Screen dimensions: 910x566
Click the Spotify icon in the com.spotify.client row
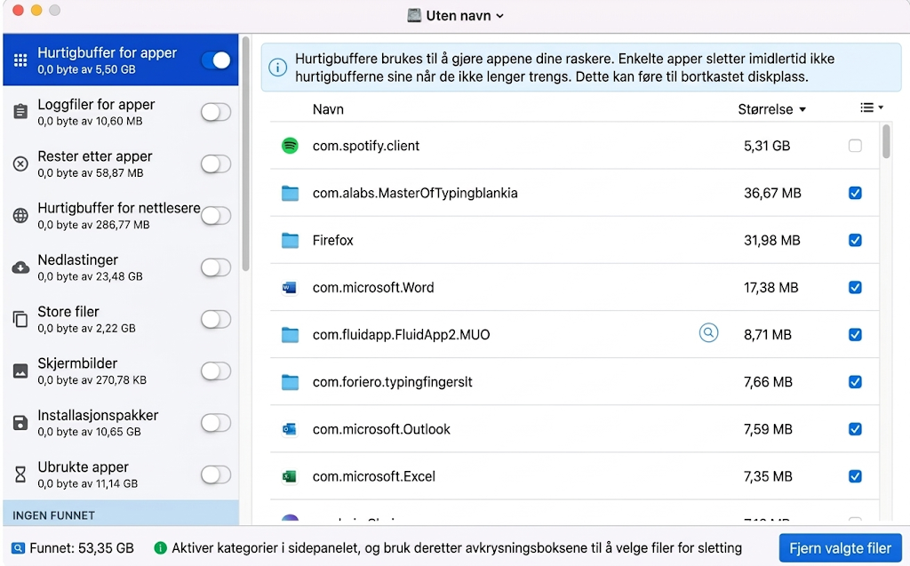coord(290,146)
